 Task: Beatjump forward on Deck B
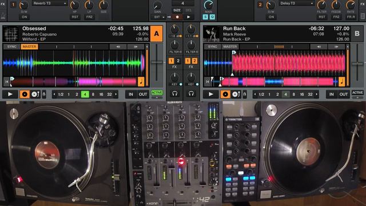point(336,47)
